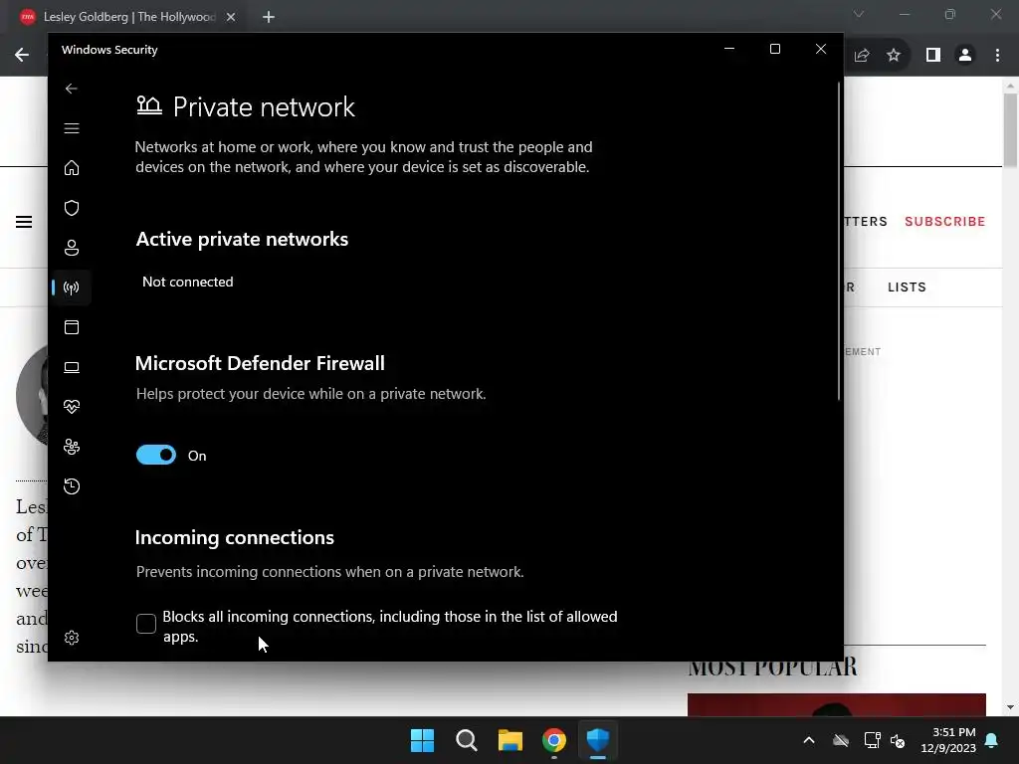Open the LISTS menu on webpage
This screenshot has height=764, width=1019.
point(907,287)
